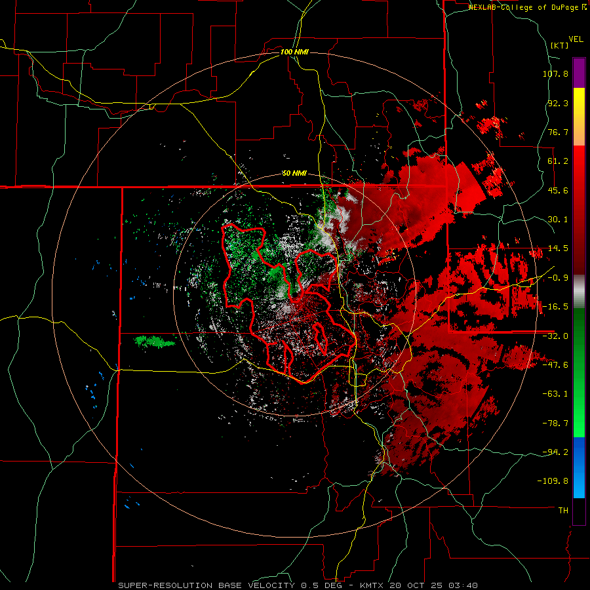Click the NEXLAB-College of DuPage credit text
Screen dimensions: 590x590
(523, 7)
